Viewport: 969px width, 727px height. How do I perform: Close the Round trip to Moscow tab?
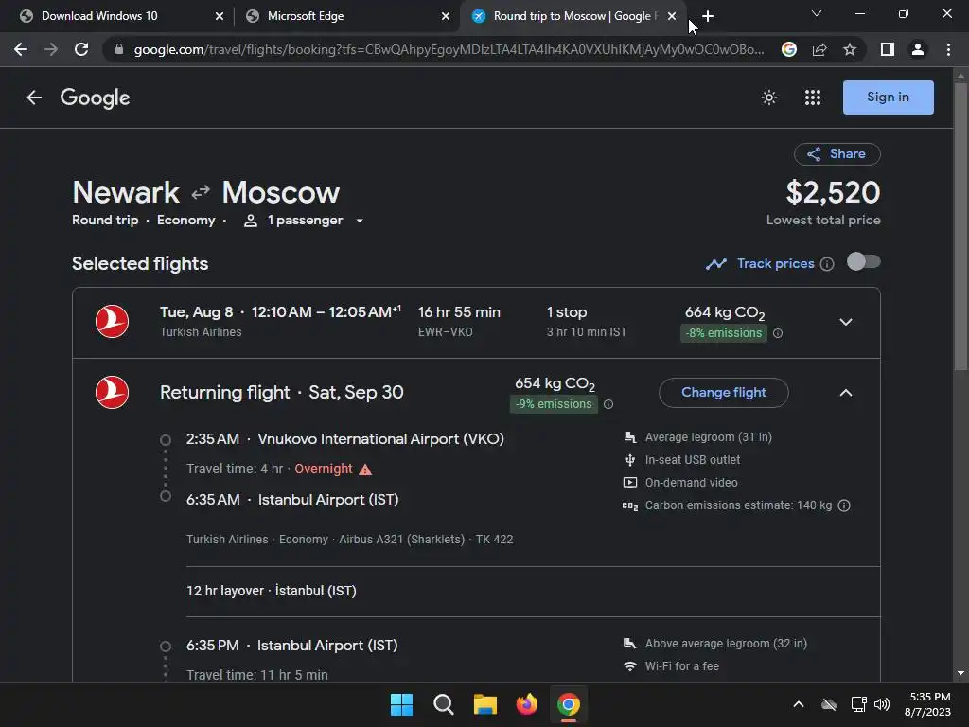tap(672, 17)
